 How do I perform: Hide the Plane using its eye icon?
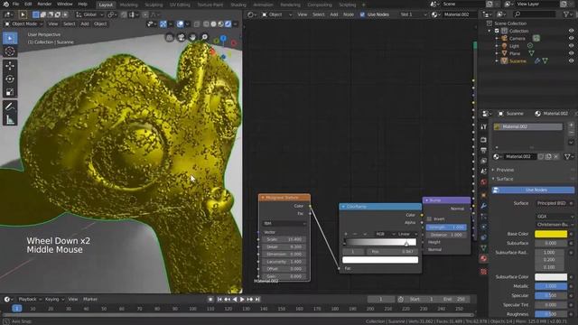(x=571, y=53)
